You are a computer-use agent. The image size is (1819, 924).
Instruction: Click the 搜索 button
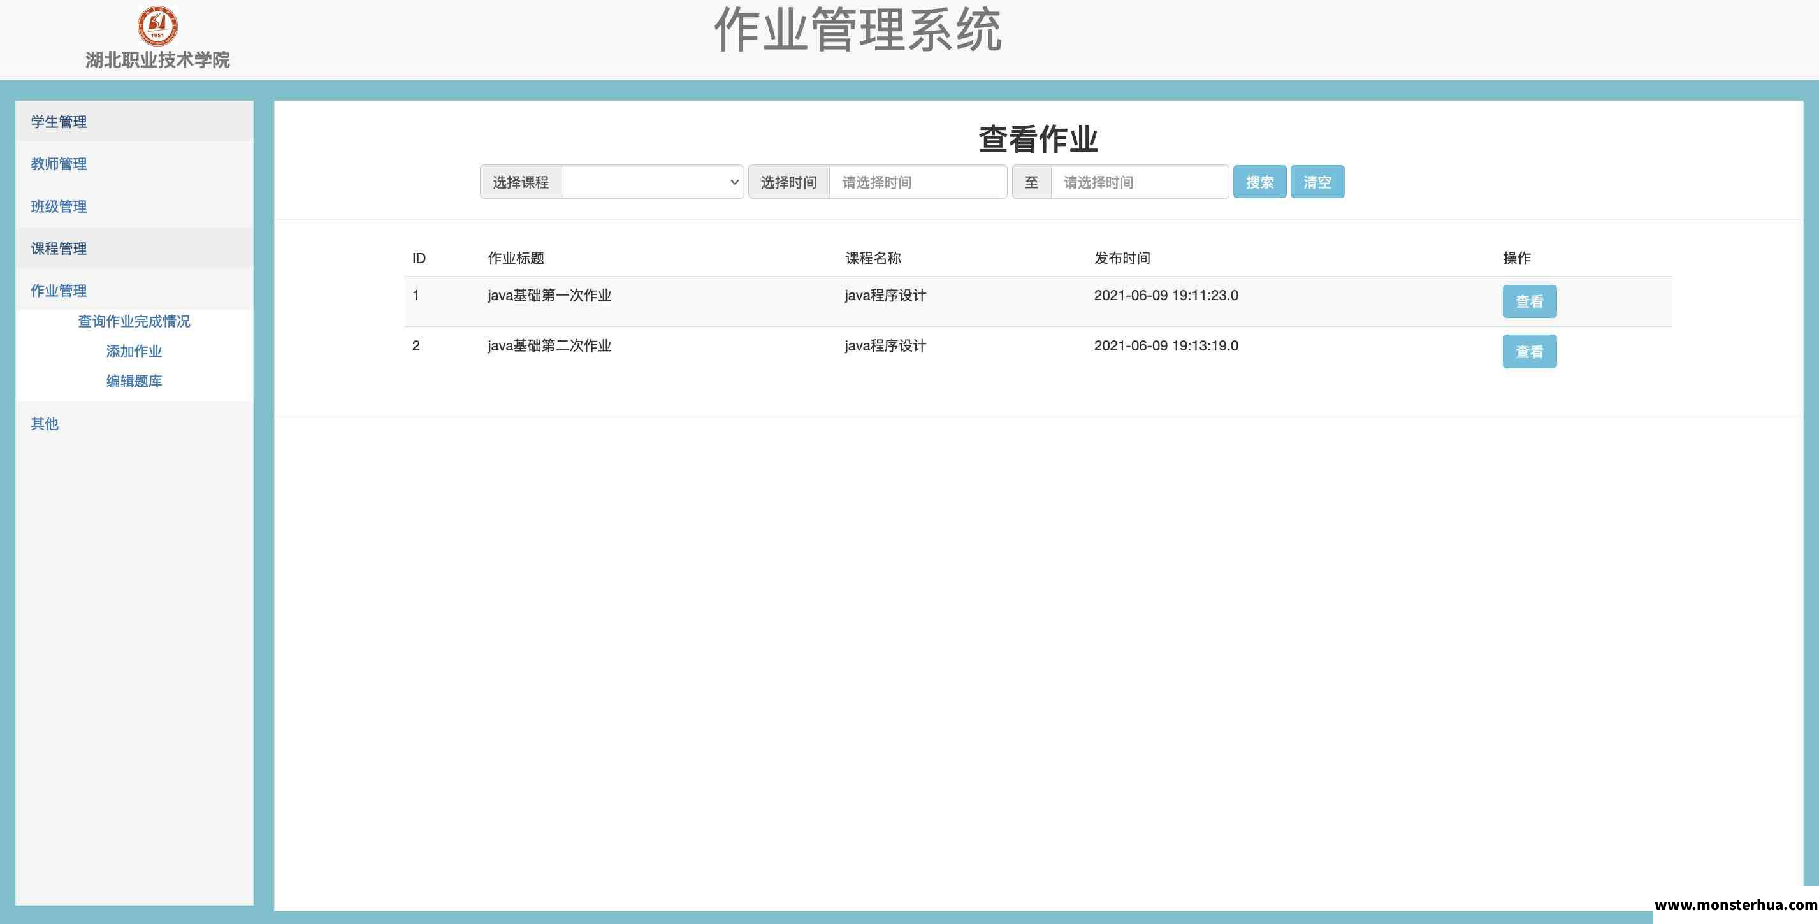(x=1260, y=182)
